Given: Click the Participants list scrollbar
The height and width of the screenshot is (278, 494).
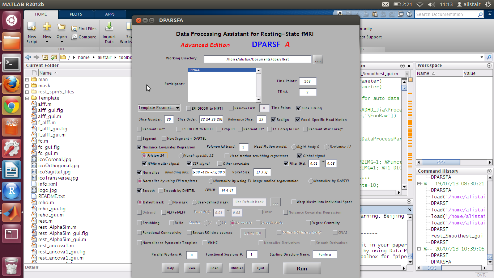Looking at the screenshot, I should pos(258,85).
